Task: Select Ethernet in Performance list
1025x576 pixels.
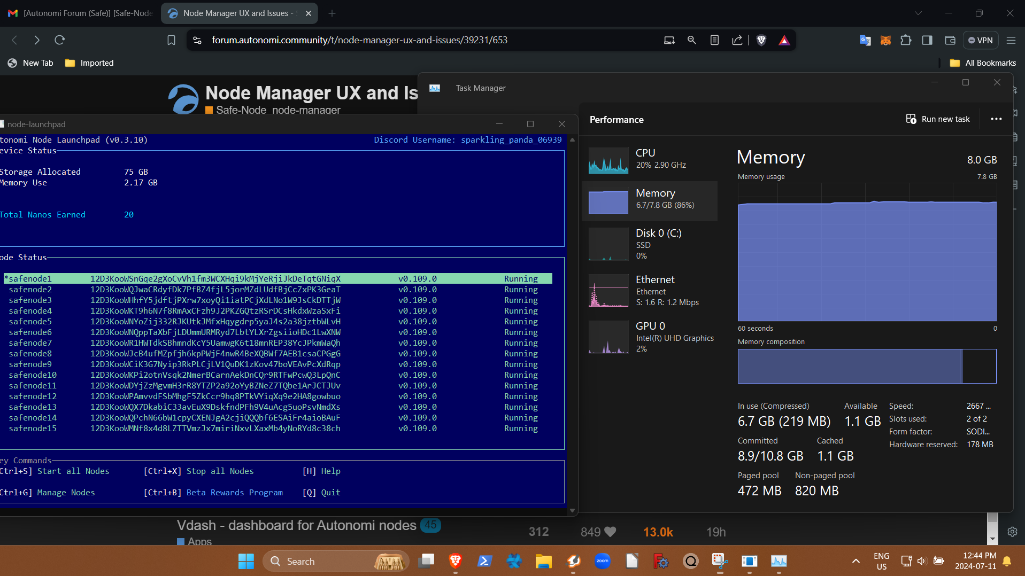Action: coord(650,290)
